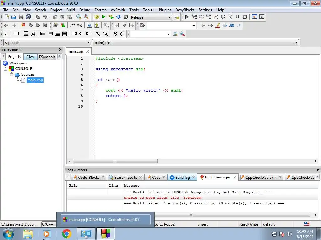
Task: Click the Abort build icon
Action: pyautogui.click(x=126, y=17)
